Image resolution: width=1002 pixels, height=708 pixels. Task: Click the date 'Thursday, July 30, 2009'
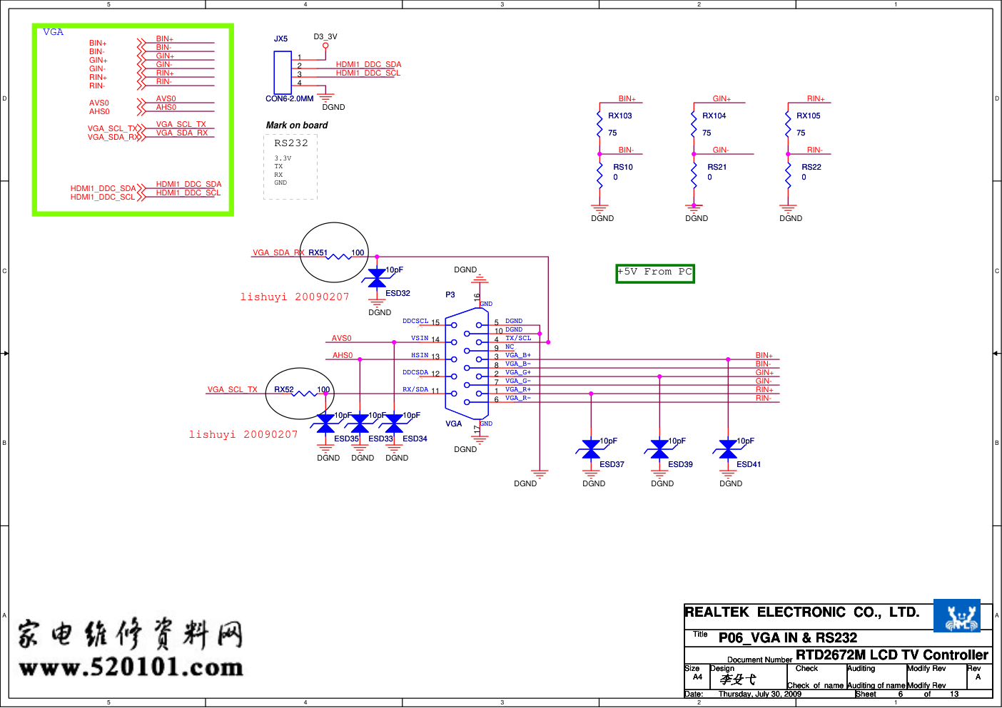(x=760, y=694)
